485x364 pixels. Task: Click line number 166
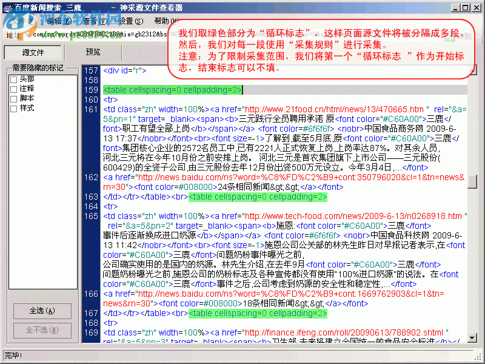point(91,294)
